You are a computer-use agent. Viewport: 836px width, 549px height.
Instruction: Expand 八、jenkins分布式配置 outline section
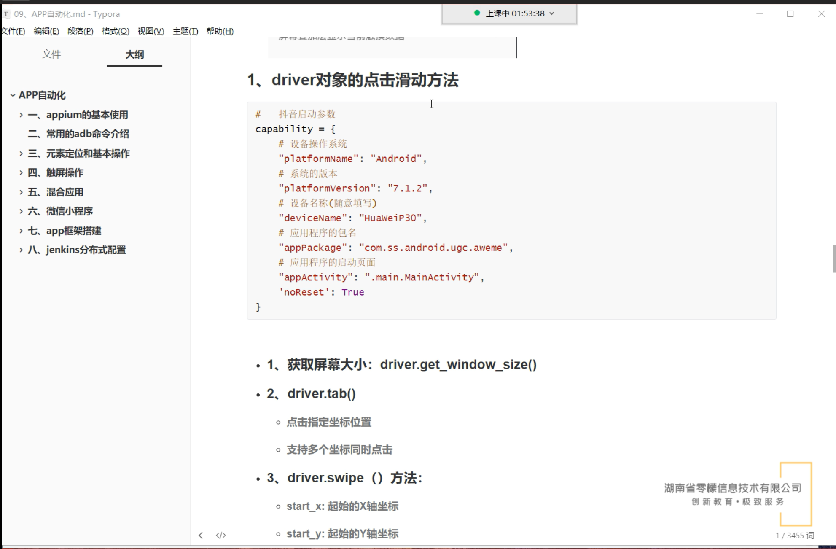[21, 250]
